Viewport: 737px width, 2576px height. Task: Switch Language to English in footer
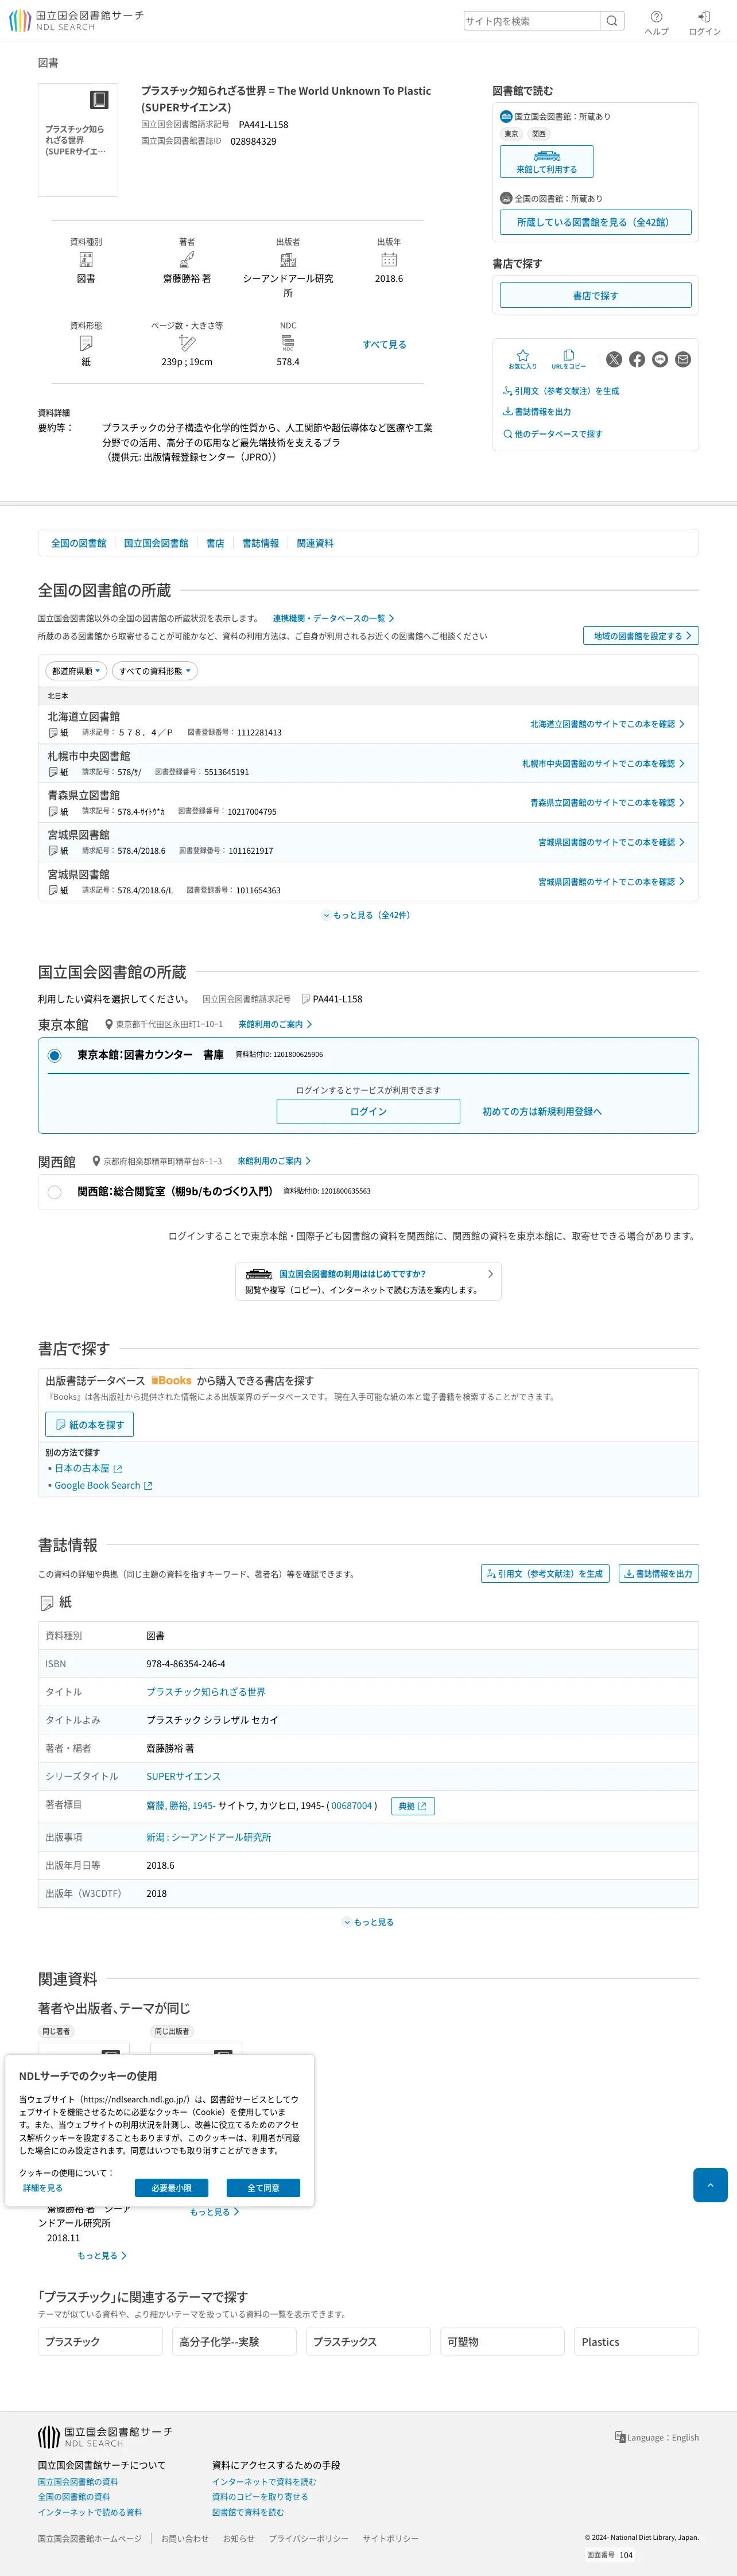[657, 2437]
